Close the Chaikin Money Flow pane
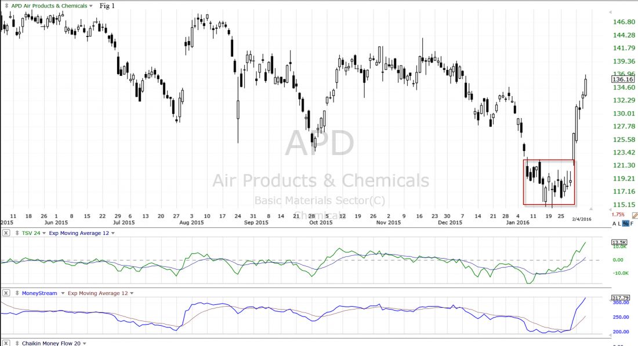Viewport: 638px width, 346px height. [x=6, y=343]
